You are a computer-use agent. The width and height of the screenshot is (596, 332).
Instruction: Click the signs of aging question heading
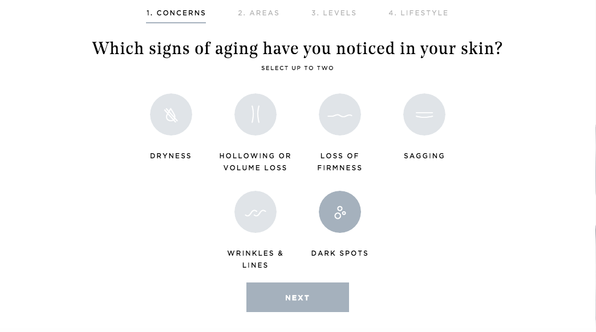(x=297, y=48)
